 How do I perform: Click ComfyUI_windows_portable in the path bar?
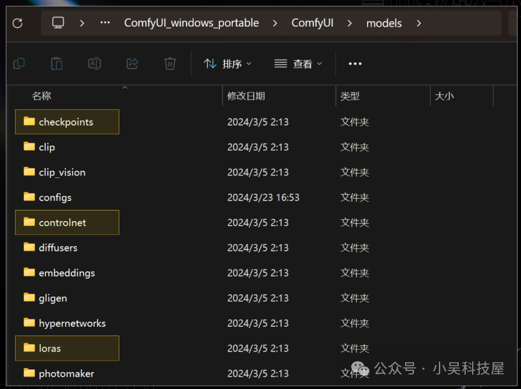pos(191,23)
